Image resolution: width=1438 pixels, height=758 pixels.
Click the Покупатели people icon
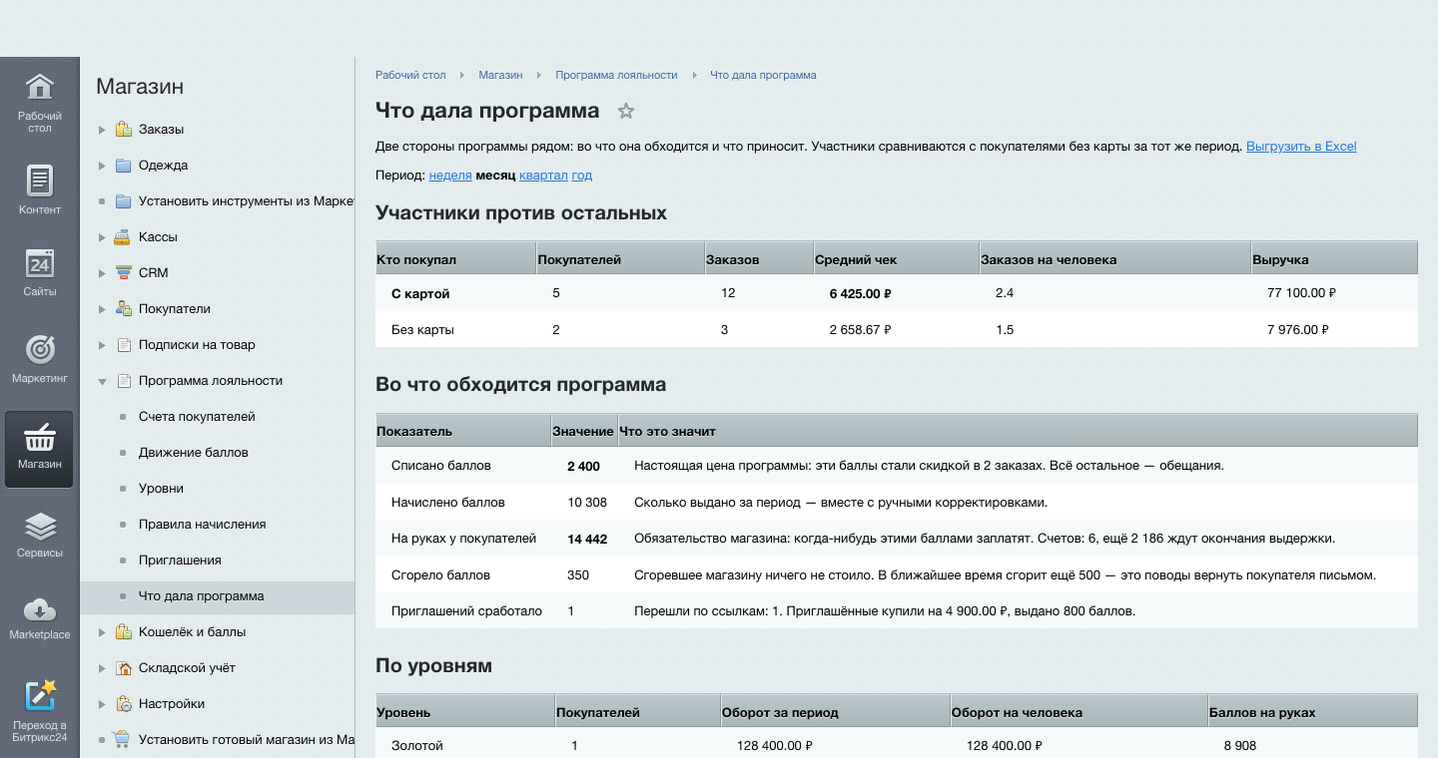point(124,308)
